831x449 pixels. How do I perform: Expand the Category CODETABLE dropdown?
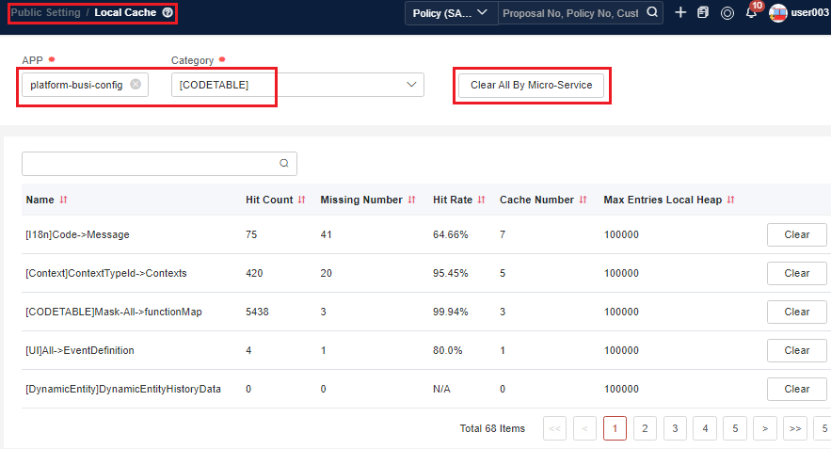tap(410, 85)
